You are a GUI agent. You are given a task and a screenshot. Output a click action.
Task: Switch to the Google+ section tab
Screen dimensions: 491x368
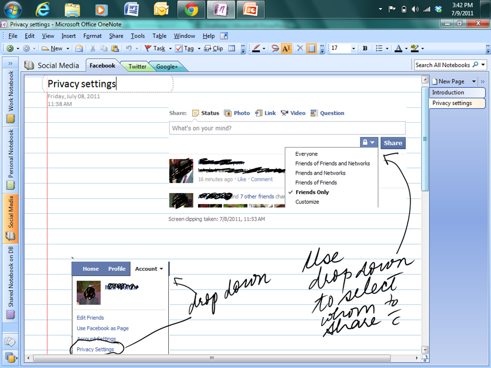[x=167, y=66]
